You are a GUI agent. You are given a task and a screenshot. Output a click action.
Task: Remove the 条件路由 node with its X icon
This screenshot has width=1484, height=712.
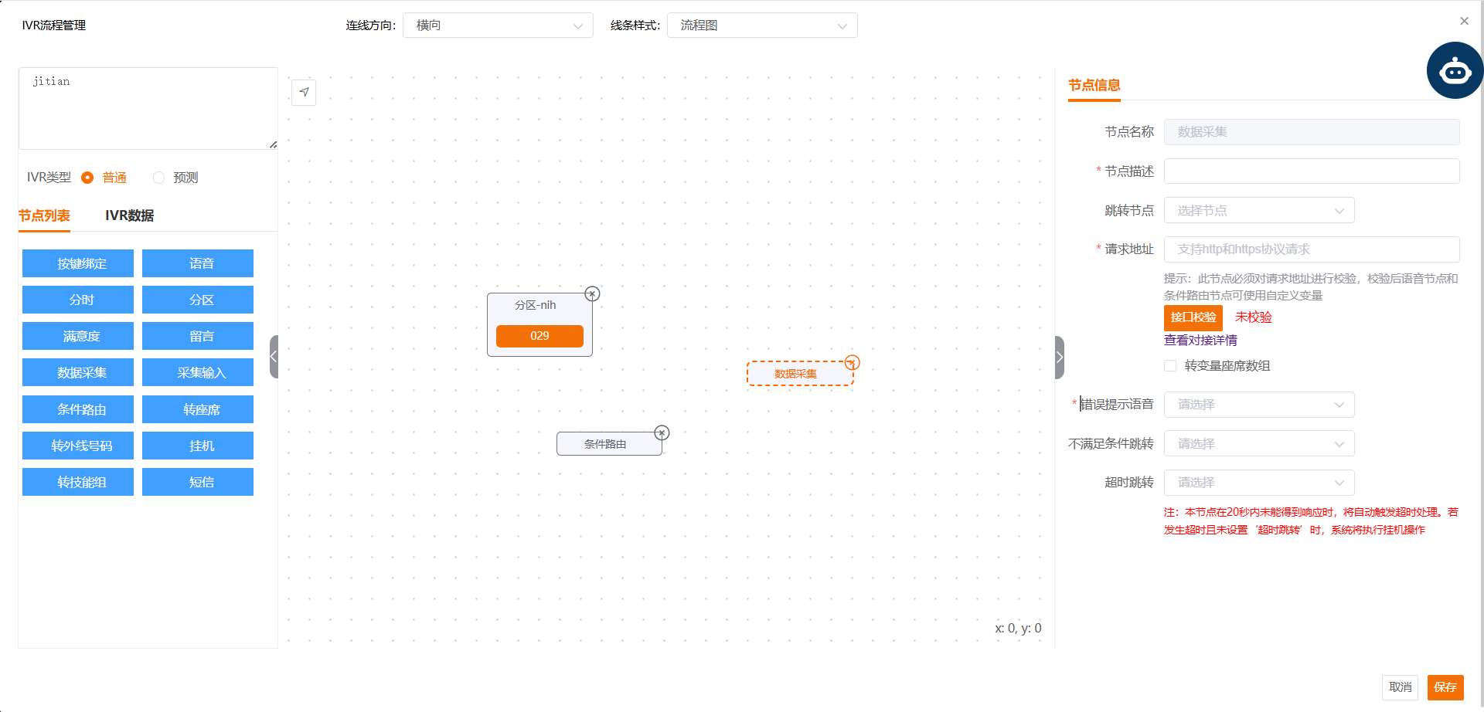point(662,433)
